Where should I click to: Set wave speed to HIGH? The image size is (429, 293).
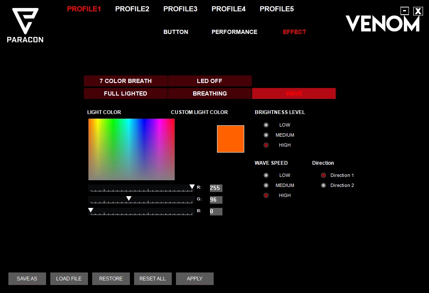point(266,195)
